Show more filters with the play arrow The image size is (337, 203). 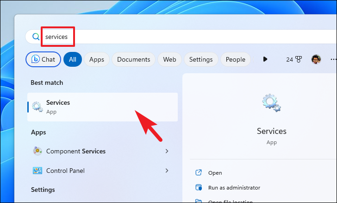[265, 59]
